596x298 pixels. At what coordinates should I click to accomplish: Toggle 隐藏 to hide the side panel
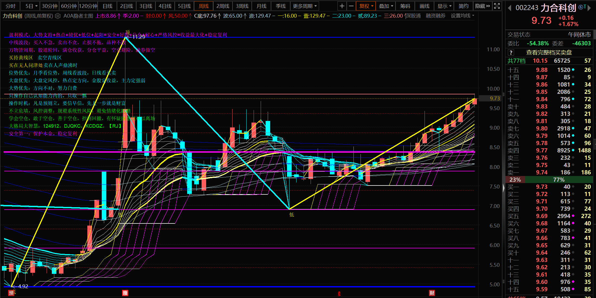(x=482, y=6)
